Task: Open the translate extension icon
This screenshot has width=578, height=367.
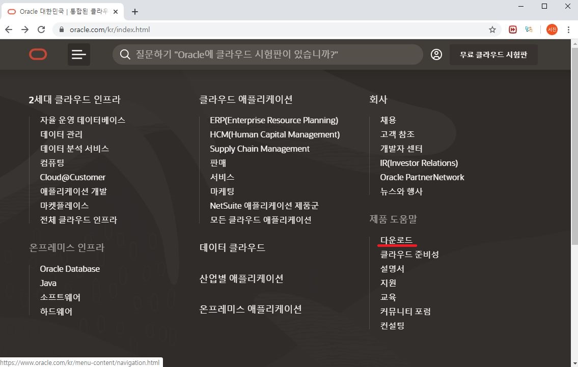Action: (529, 30)
